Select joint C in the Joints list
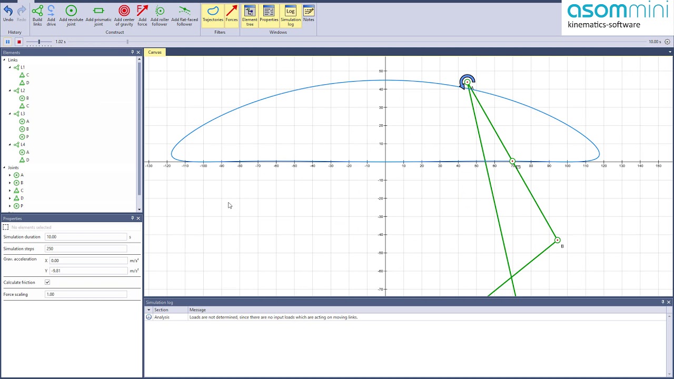Screen dimensions: 674x379 18,191
